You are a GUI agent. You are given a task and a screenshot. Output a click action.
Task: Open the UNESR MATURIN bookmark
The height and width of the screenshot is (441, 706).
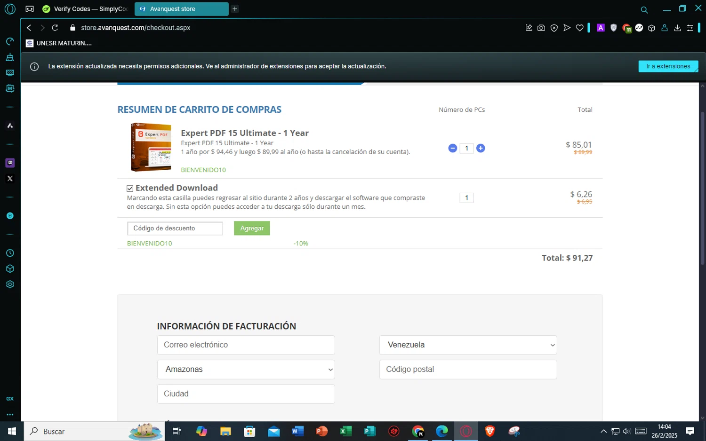[x=59, y=43]
